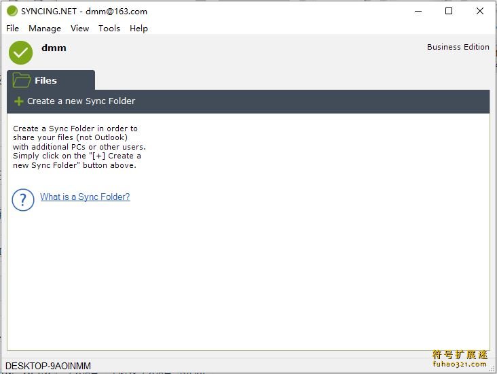This screenshot has width=497, height=374.
Task: Click the Files folder icon
Action: pos(22,80)
